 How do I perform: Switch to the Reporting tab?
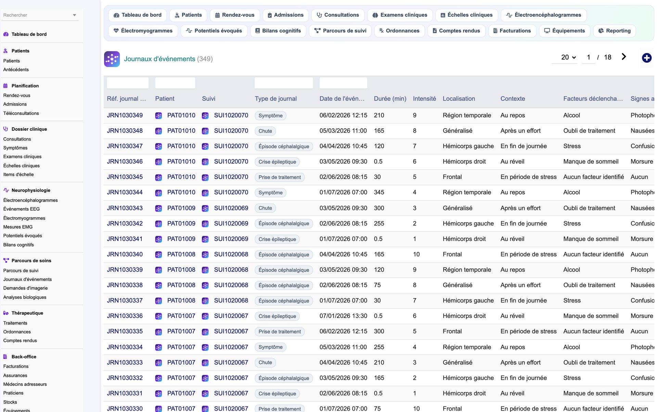614,31
